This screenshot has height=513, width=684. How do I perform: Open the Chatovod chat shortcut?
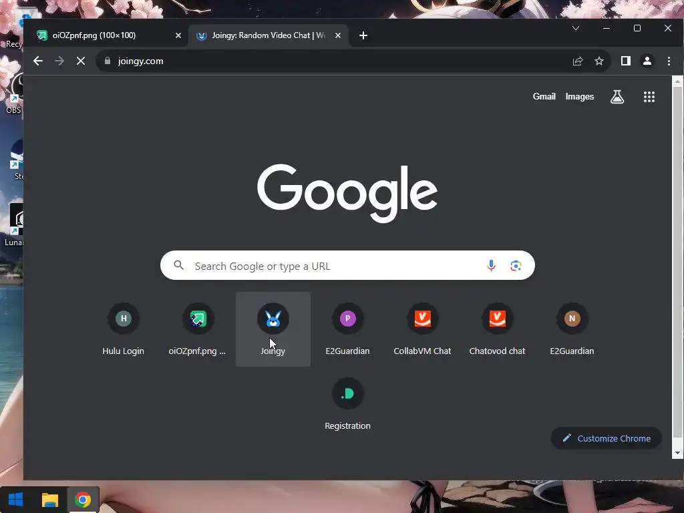click(497, 329)
